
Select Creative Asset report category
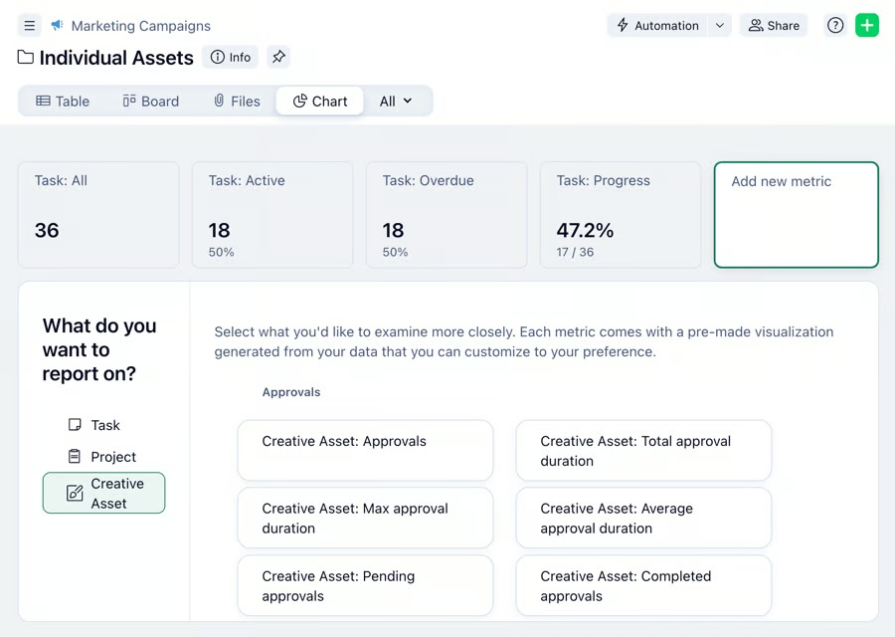pos(103,493)
